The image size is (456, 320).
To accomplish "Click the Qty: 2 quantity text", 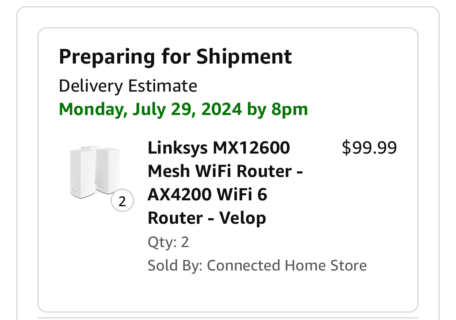I will pos(168,242).
